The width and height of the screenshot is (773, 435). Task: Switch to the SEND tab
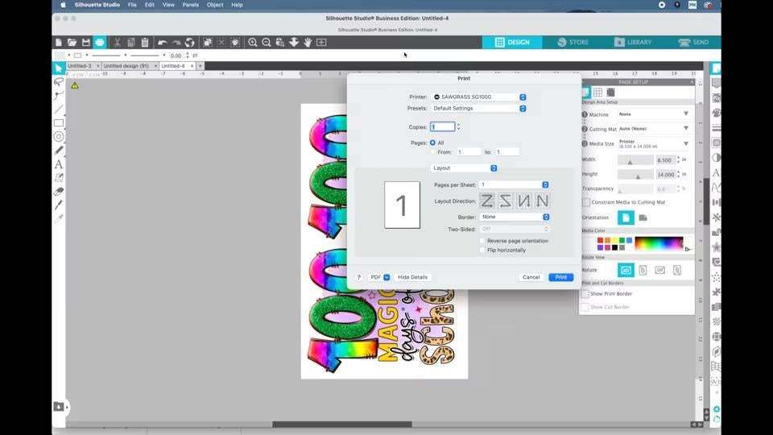692,42
